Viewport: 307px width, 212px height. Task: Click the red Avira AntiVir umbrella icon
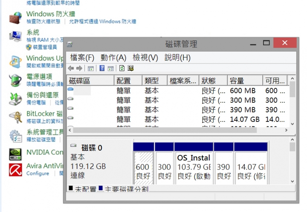tap(15, 169)
